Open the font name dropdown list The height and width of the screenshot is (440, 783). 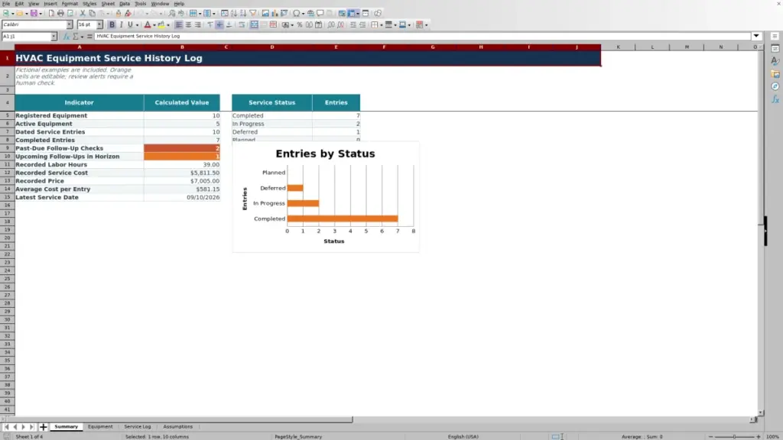[x=70, y=24]
